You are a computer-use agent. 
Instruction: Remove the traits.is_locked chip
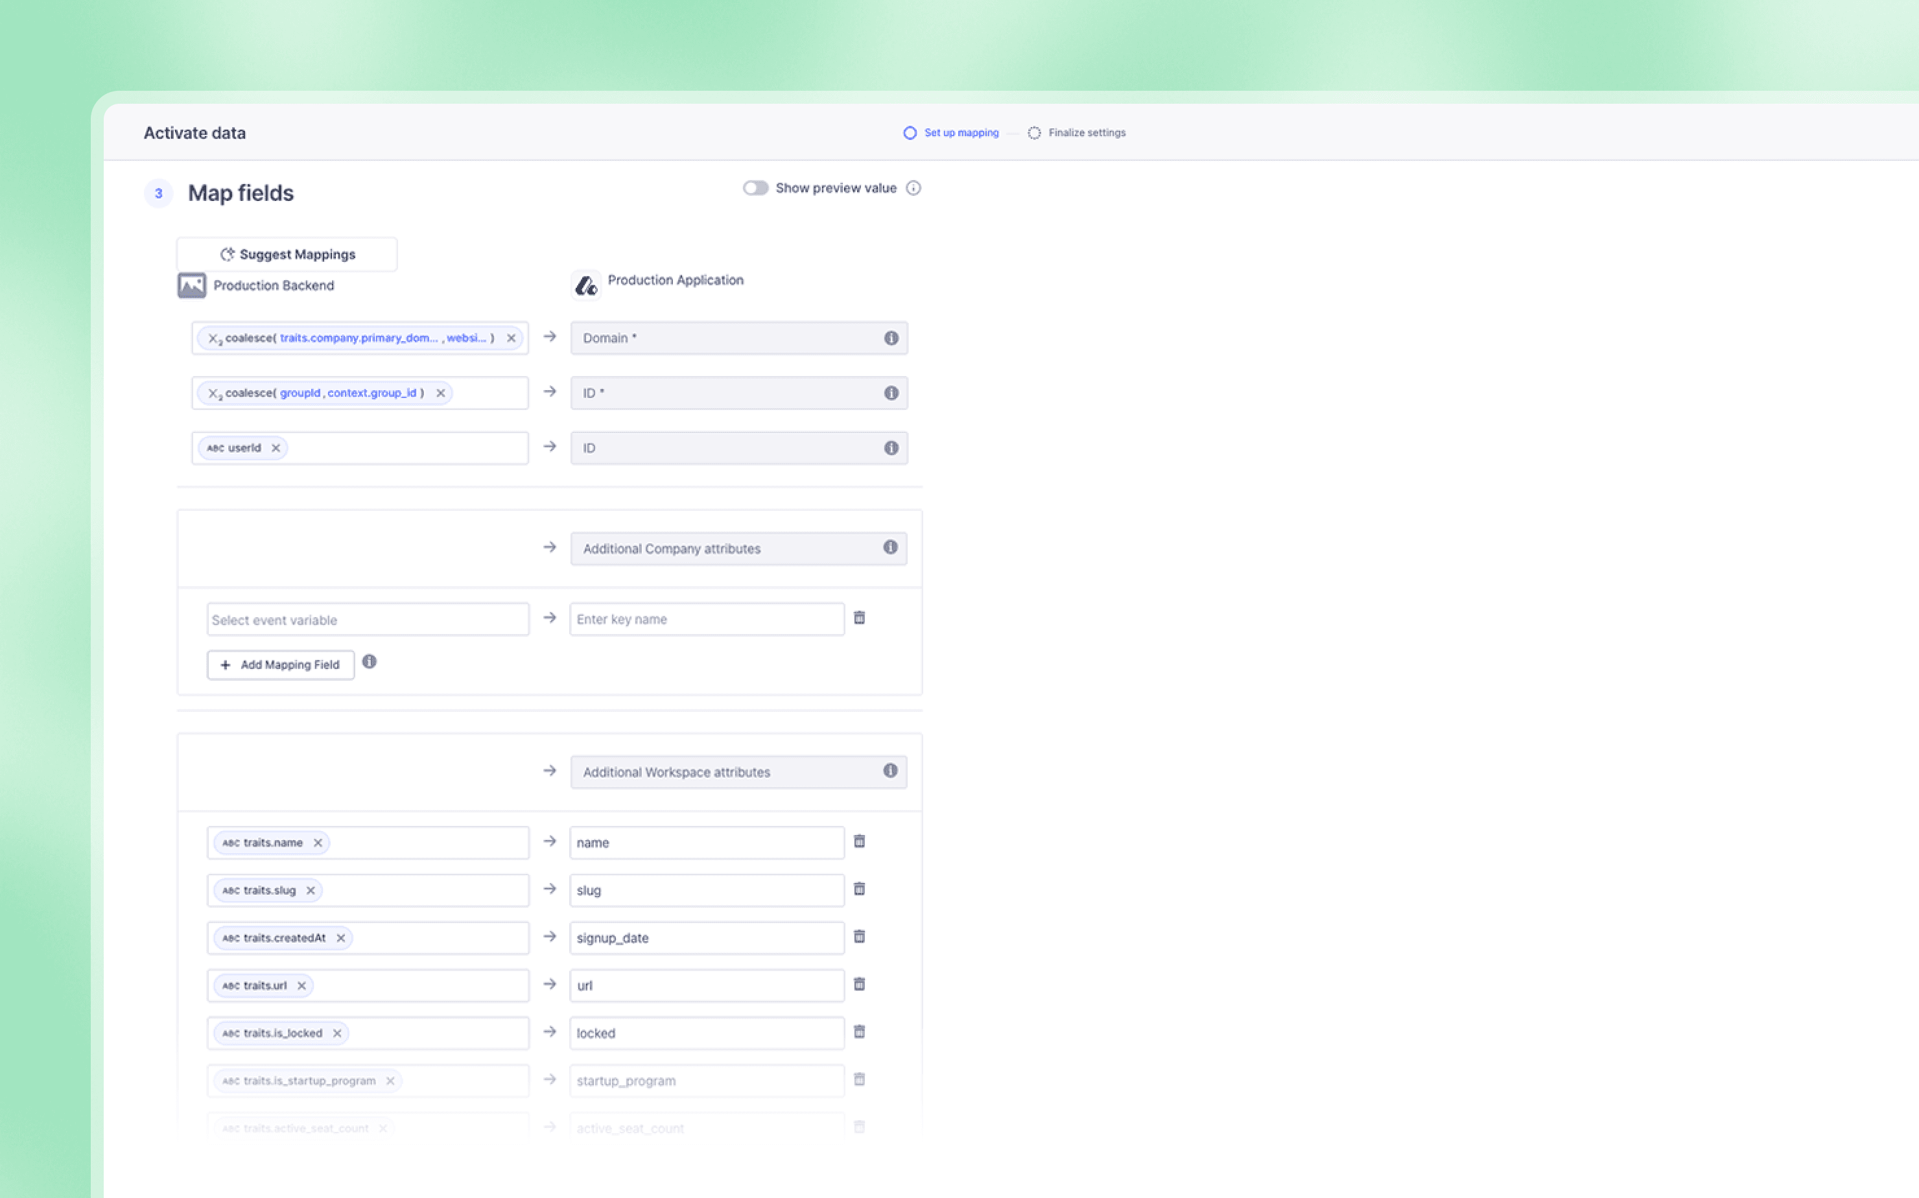tap(336, 1033)
